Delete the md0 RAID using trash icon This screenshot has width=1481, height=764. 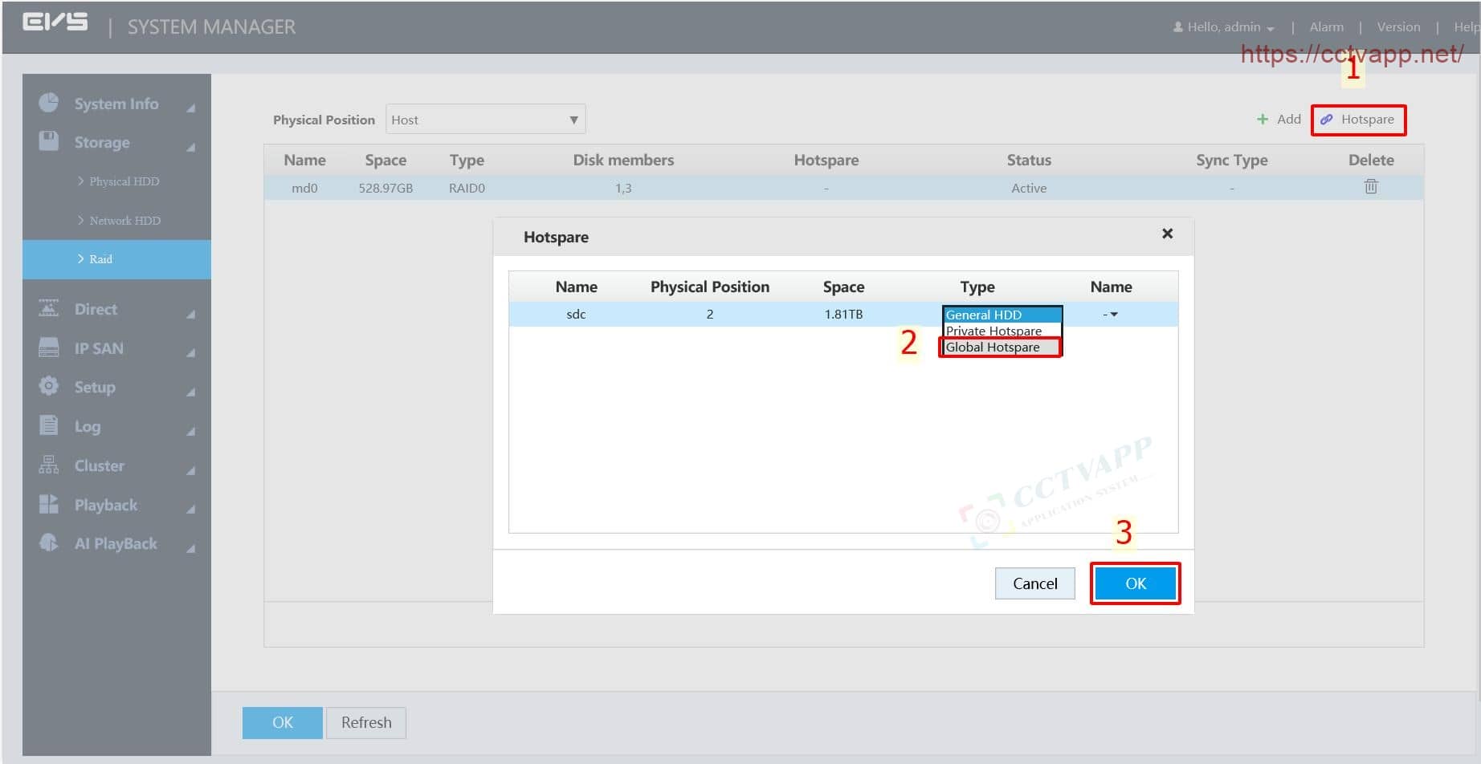click(1370, 187)
